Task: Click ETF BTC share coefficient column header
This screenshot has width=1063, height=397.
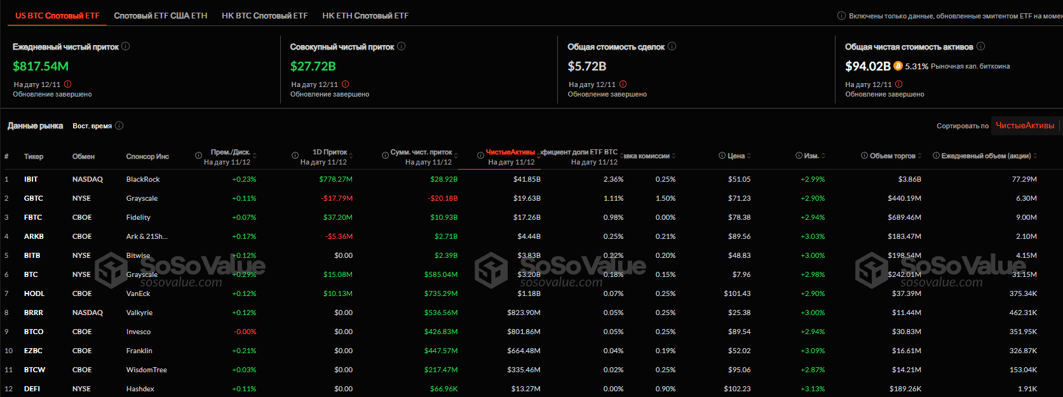Action: [x=579, y=152]
